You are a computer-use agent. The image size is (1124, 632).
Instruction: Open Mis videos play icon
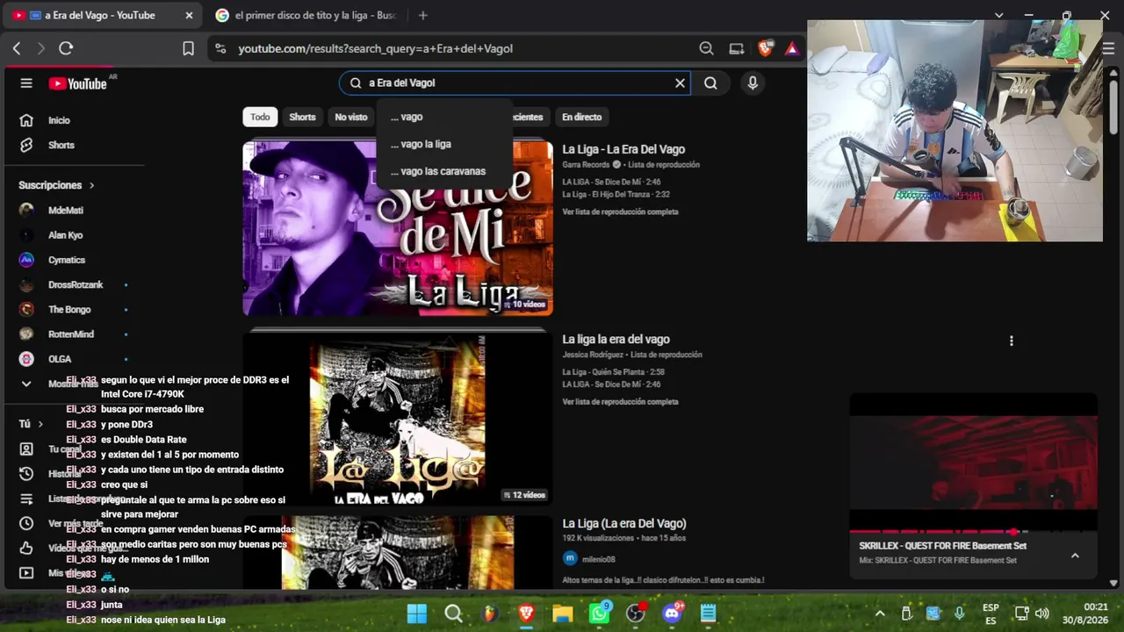(26, 572)
